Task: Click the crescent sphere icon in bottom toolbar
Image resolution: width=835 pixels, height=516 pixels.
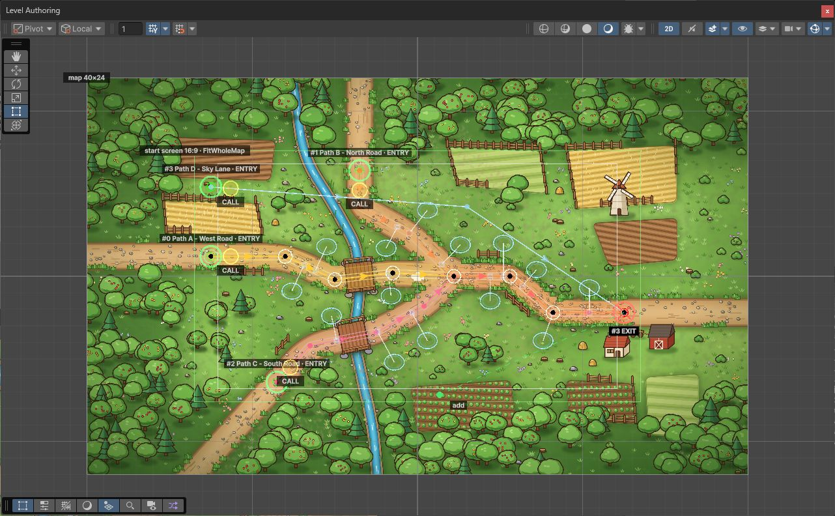Action: [87, 506]
